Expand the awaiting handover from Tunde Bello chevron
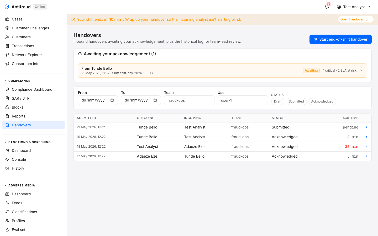 point(361,71)
